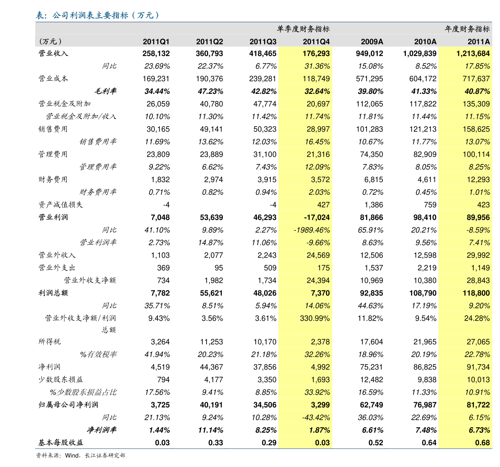Select the cell showing 176,293

pyautogui.click(x=316, y=53)
